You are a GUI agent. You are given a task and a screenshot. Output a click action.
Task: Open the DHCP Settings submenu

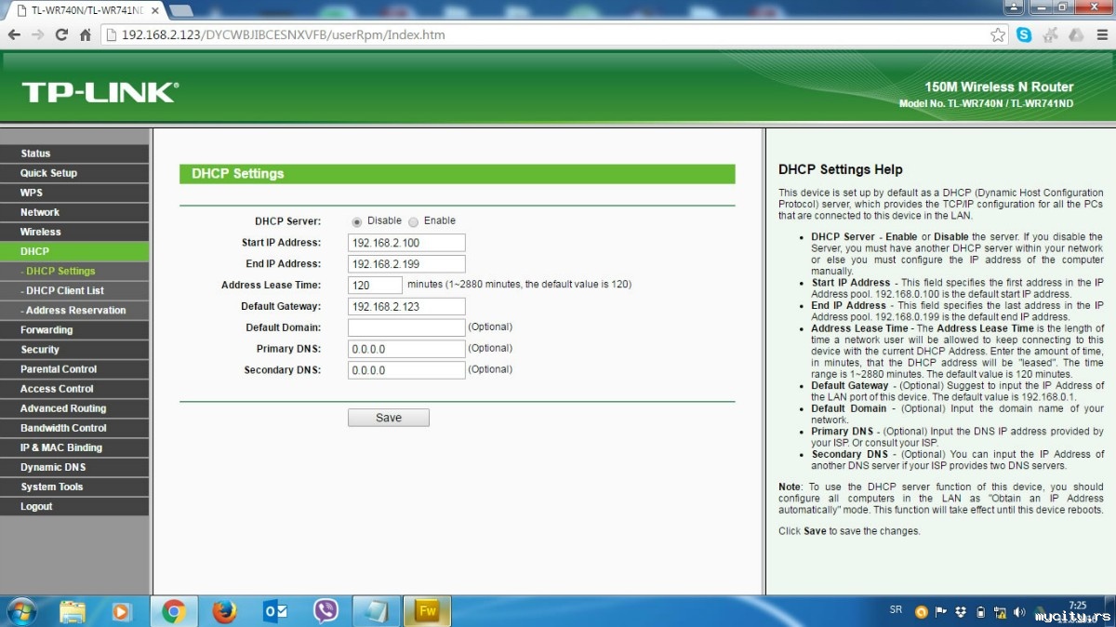tap(74, 271)
